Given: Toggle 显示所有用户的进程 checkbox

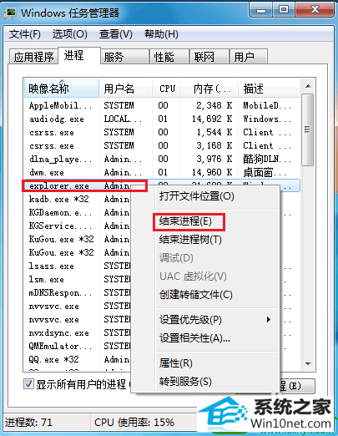Looking at the screenshot, I should click(x=28, y=384).
